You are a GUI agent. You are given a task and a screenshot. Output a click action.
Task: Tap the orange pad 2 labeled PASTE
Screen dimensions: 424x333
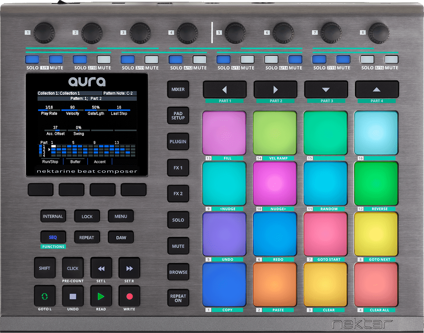(x=275, y=285)
